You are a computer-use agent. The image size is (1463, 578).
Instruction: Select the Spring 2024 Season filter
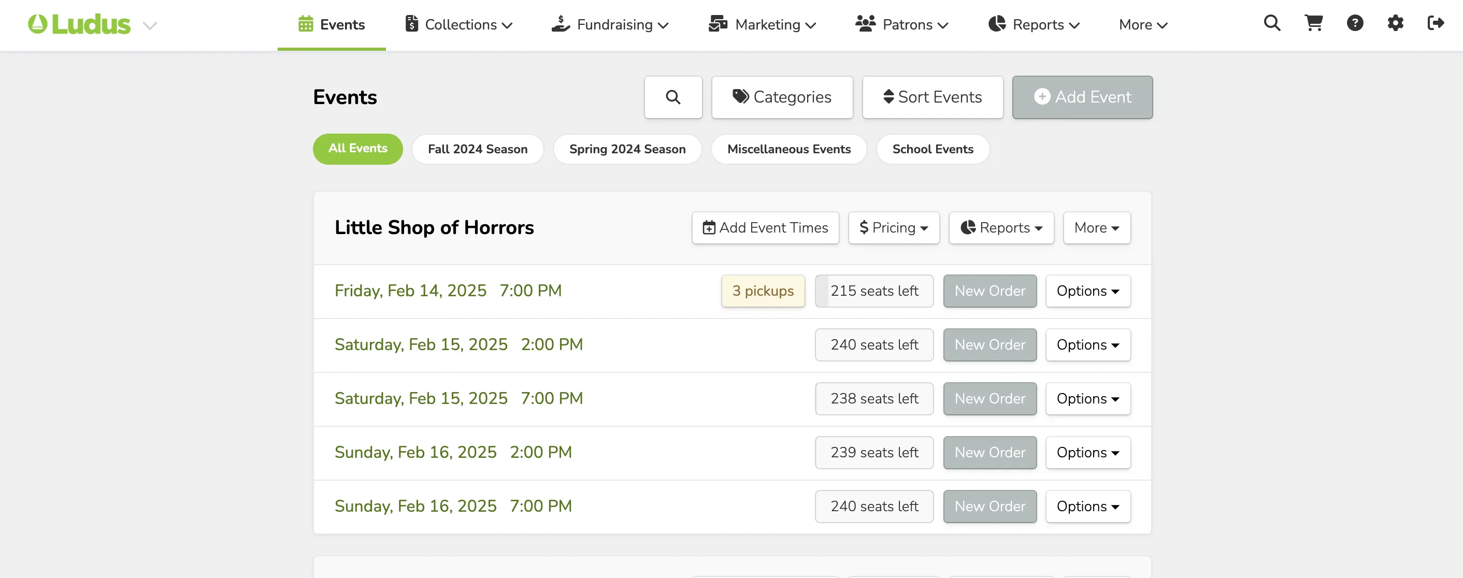pyautogui.click(x=627, y=149)
